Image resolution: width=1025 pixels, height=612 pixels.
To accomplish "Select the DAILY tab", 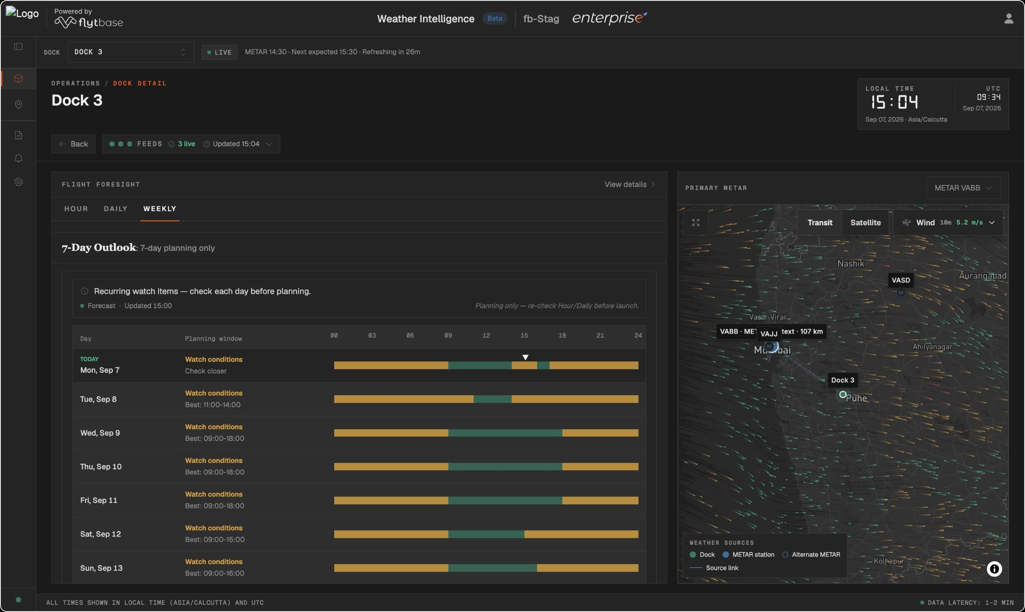I will [x=115, y=209].
